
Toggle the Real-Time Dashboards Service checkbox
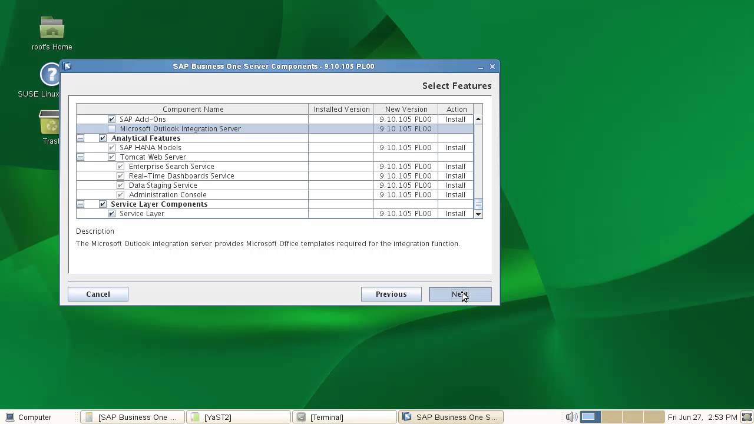click(x=120, y=176)
